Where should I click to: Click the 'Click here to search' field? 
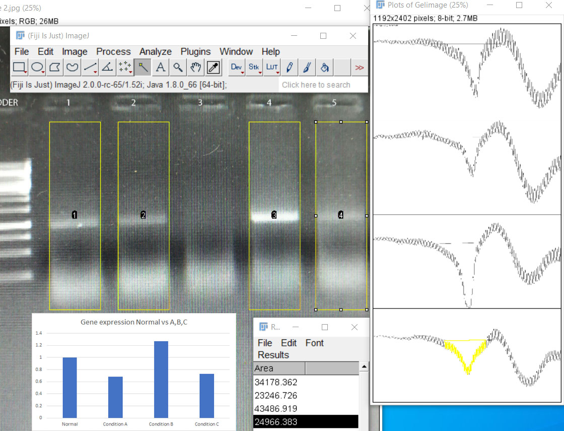[323, 85]
